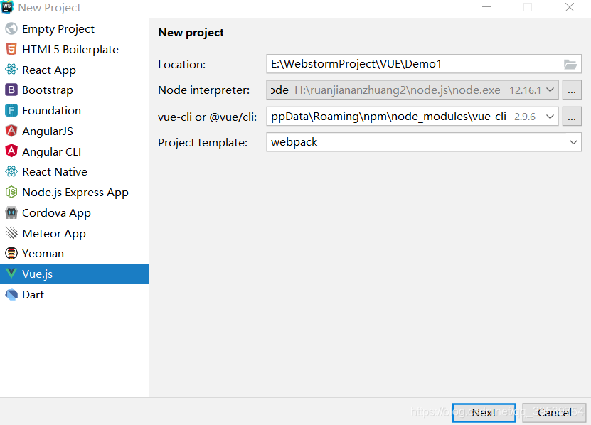Choose the Yeoman project type
The height and width of the screenshot is (425, 591).
coord(44,253)
